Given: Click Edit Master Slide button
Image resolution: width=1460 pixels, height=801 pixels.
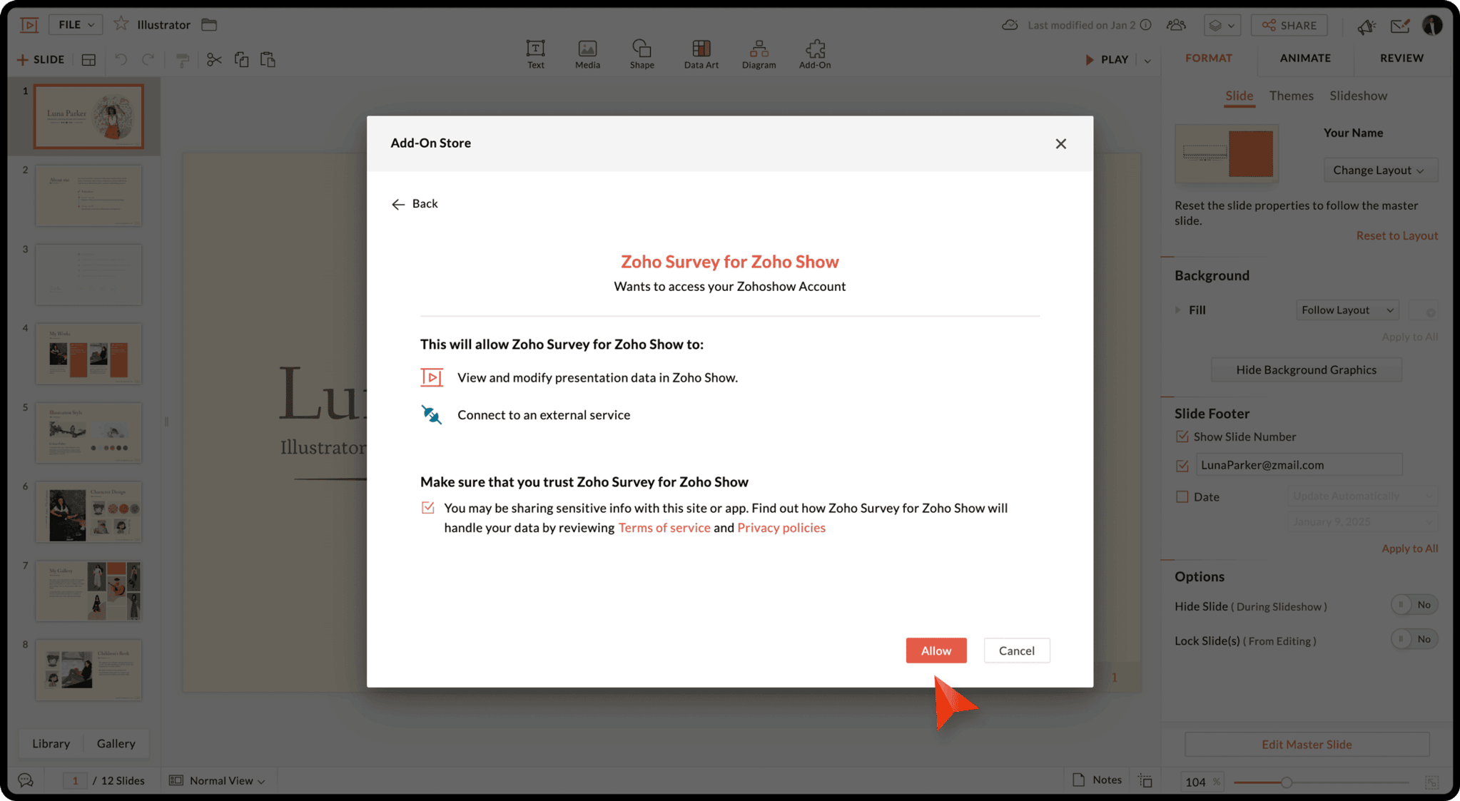Looking at the screenshot, I should [1306, 744].
